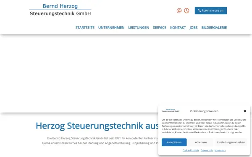Click the small logo in cookie dialog
Screen dimensions: 252x157
coord(171,111)
